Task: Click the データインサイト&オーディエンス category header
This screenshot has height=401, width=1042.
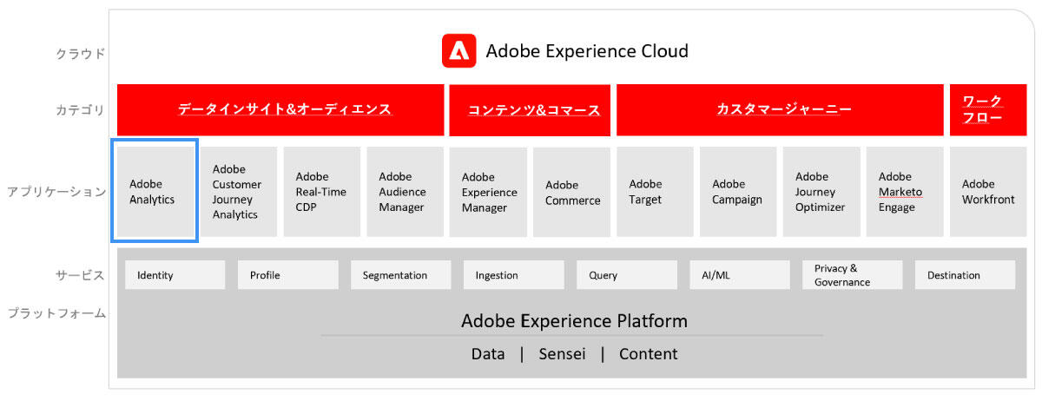Action: tap(280, 110)
